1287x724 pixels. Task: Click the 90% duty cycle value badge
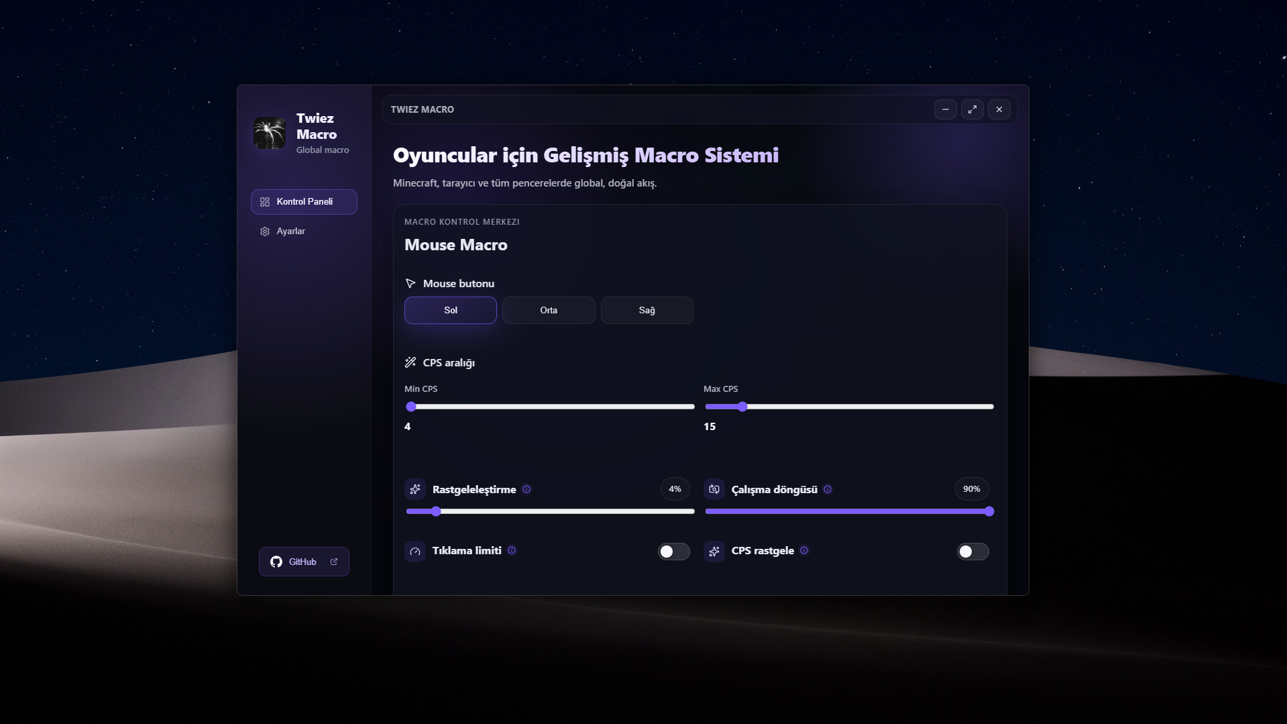point(972,489)
